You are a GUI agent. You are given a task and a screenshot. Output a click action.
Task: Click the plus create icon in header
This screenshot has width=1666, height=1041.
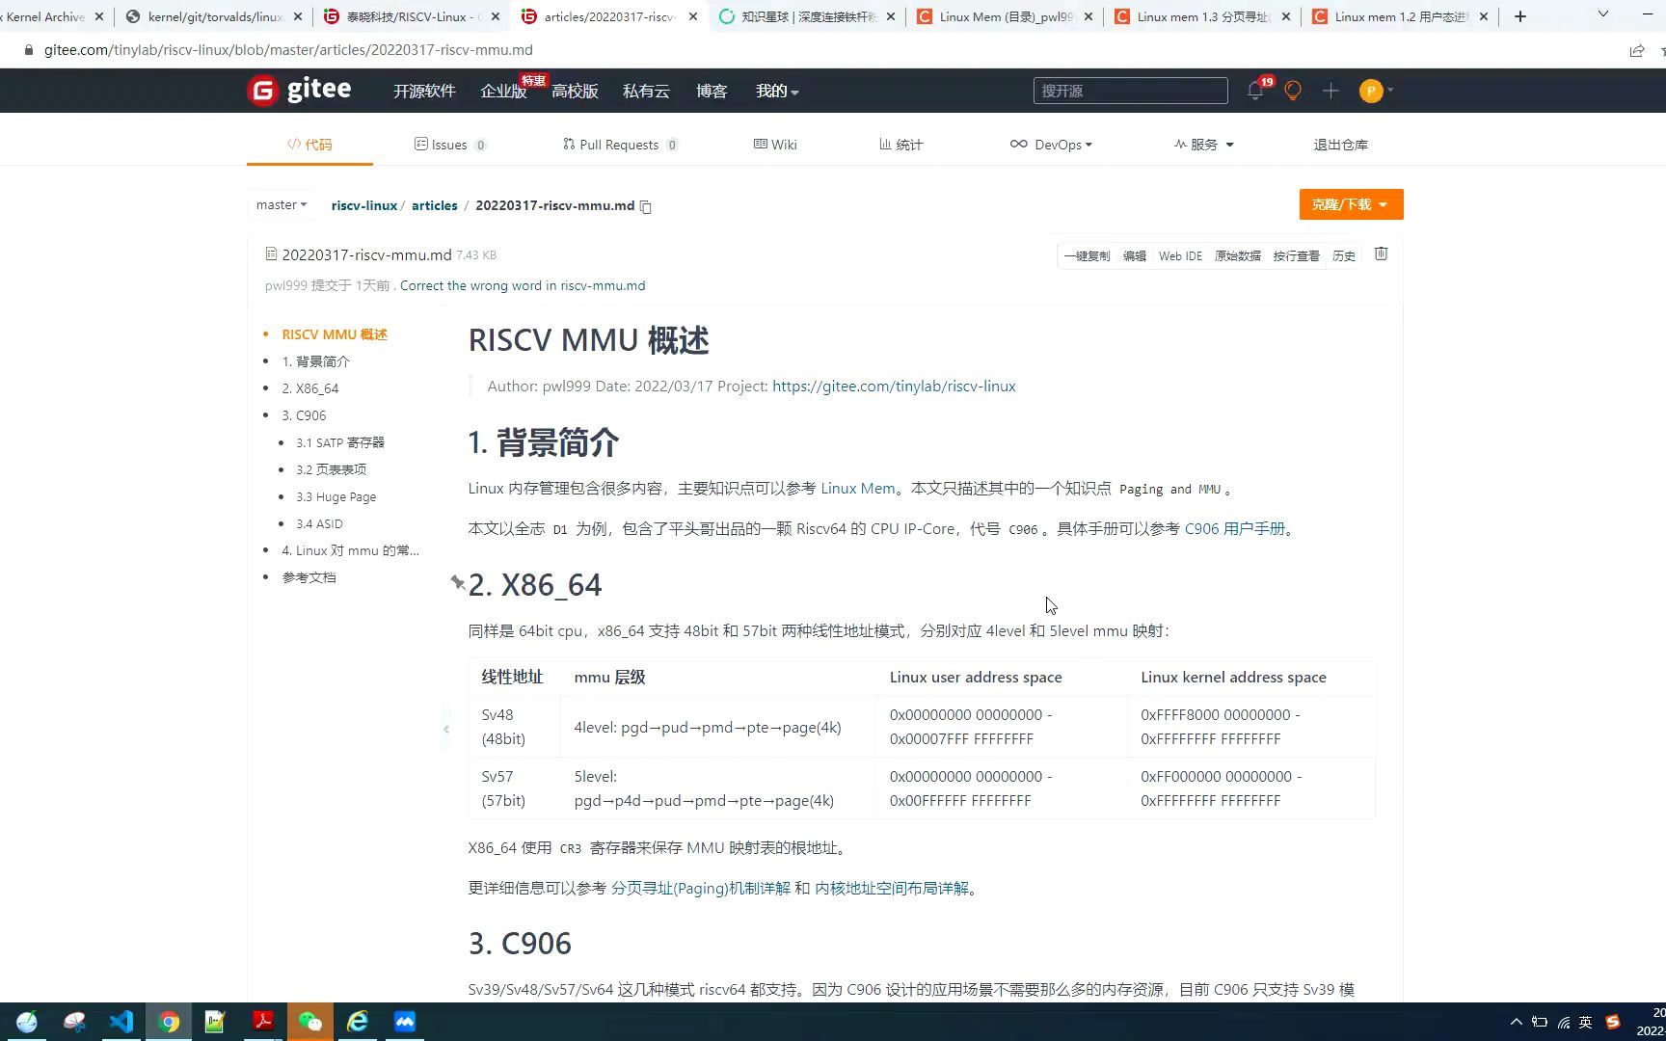(1330, 91)
